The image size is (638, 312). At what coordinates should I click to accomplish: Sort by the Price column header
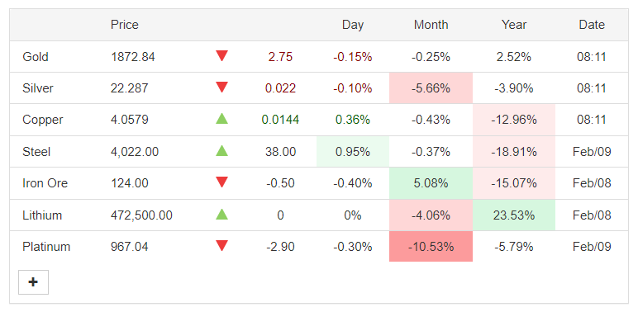click(125, 25)
